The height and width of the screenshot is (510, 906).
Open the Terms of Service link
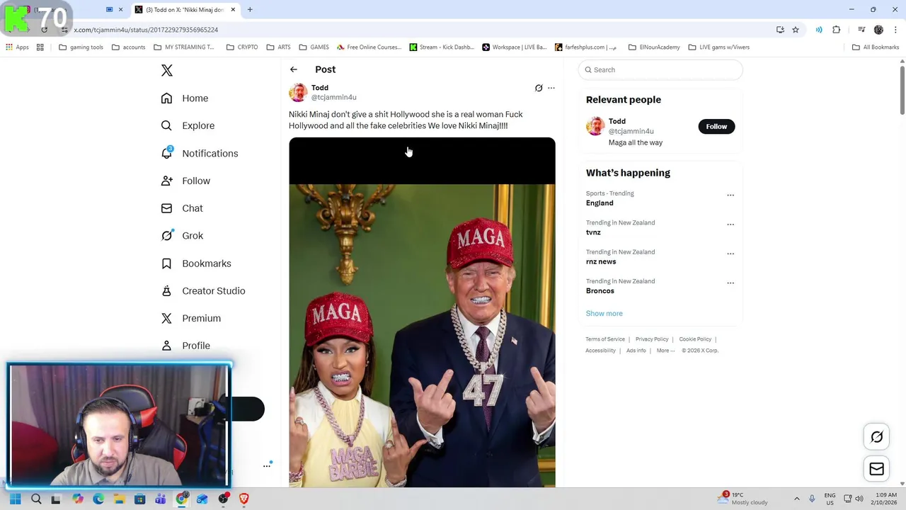point(605,339)
